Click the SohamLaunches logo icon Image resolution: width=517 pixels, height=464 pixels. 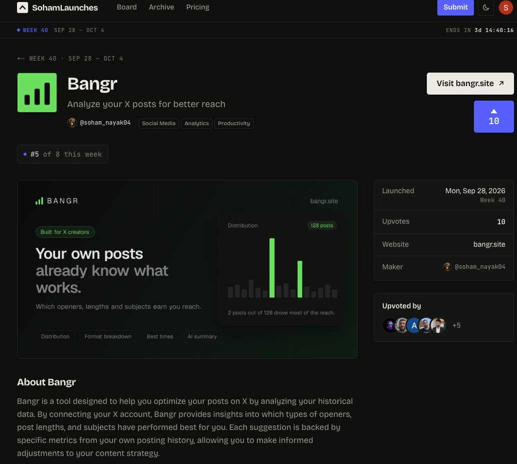pos(23,8)
